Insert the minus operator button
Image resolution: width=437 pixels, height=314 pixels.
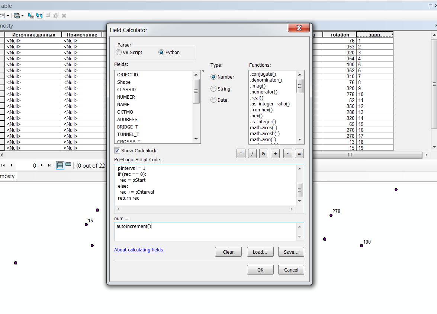[287, 153]
